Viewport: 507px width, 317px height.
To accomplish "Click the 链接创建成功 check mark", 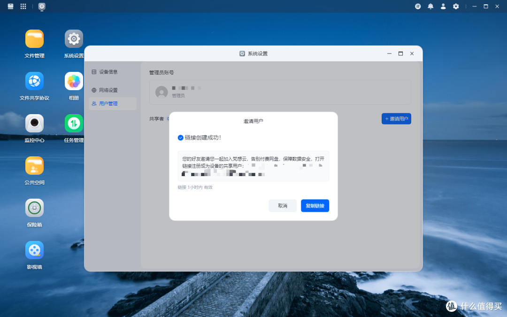I will pos(180,138).
